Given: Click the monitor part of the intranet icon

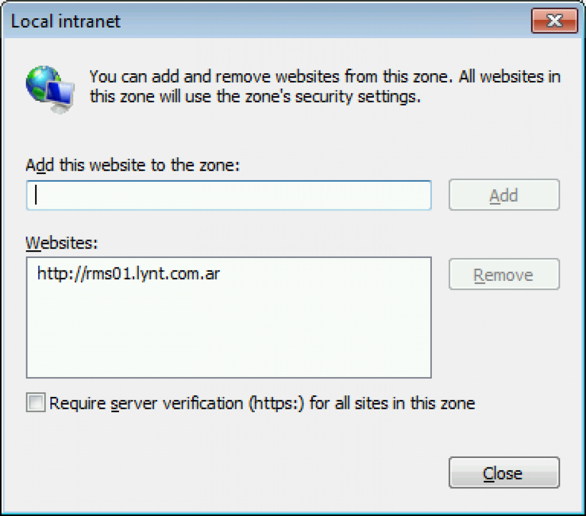Looking at the screenshot, I should [60, 96].
